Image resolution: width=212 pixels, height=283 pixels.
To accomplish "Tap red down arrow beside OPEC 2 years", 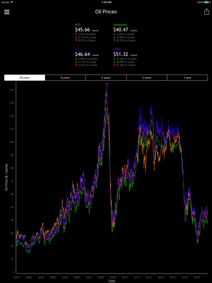I will click(114, 65).
